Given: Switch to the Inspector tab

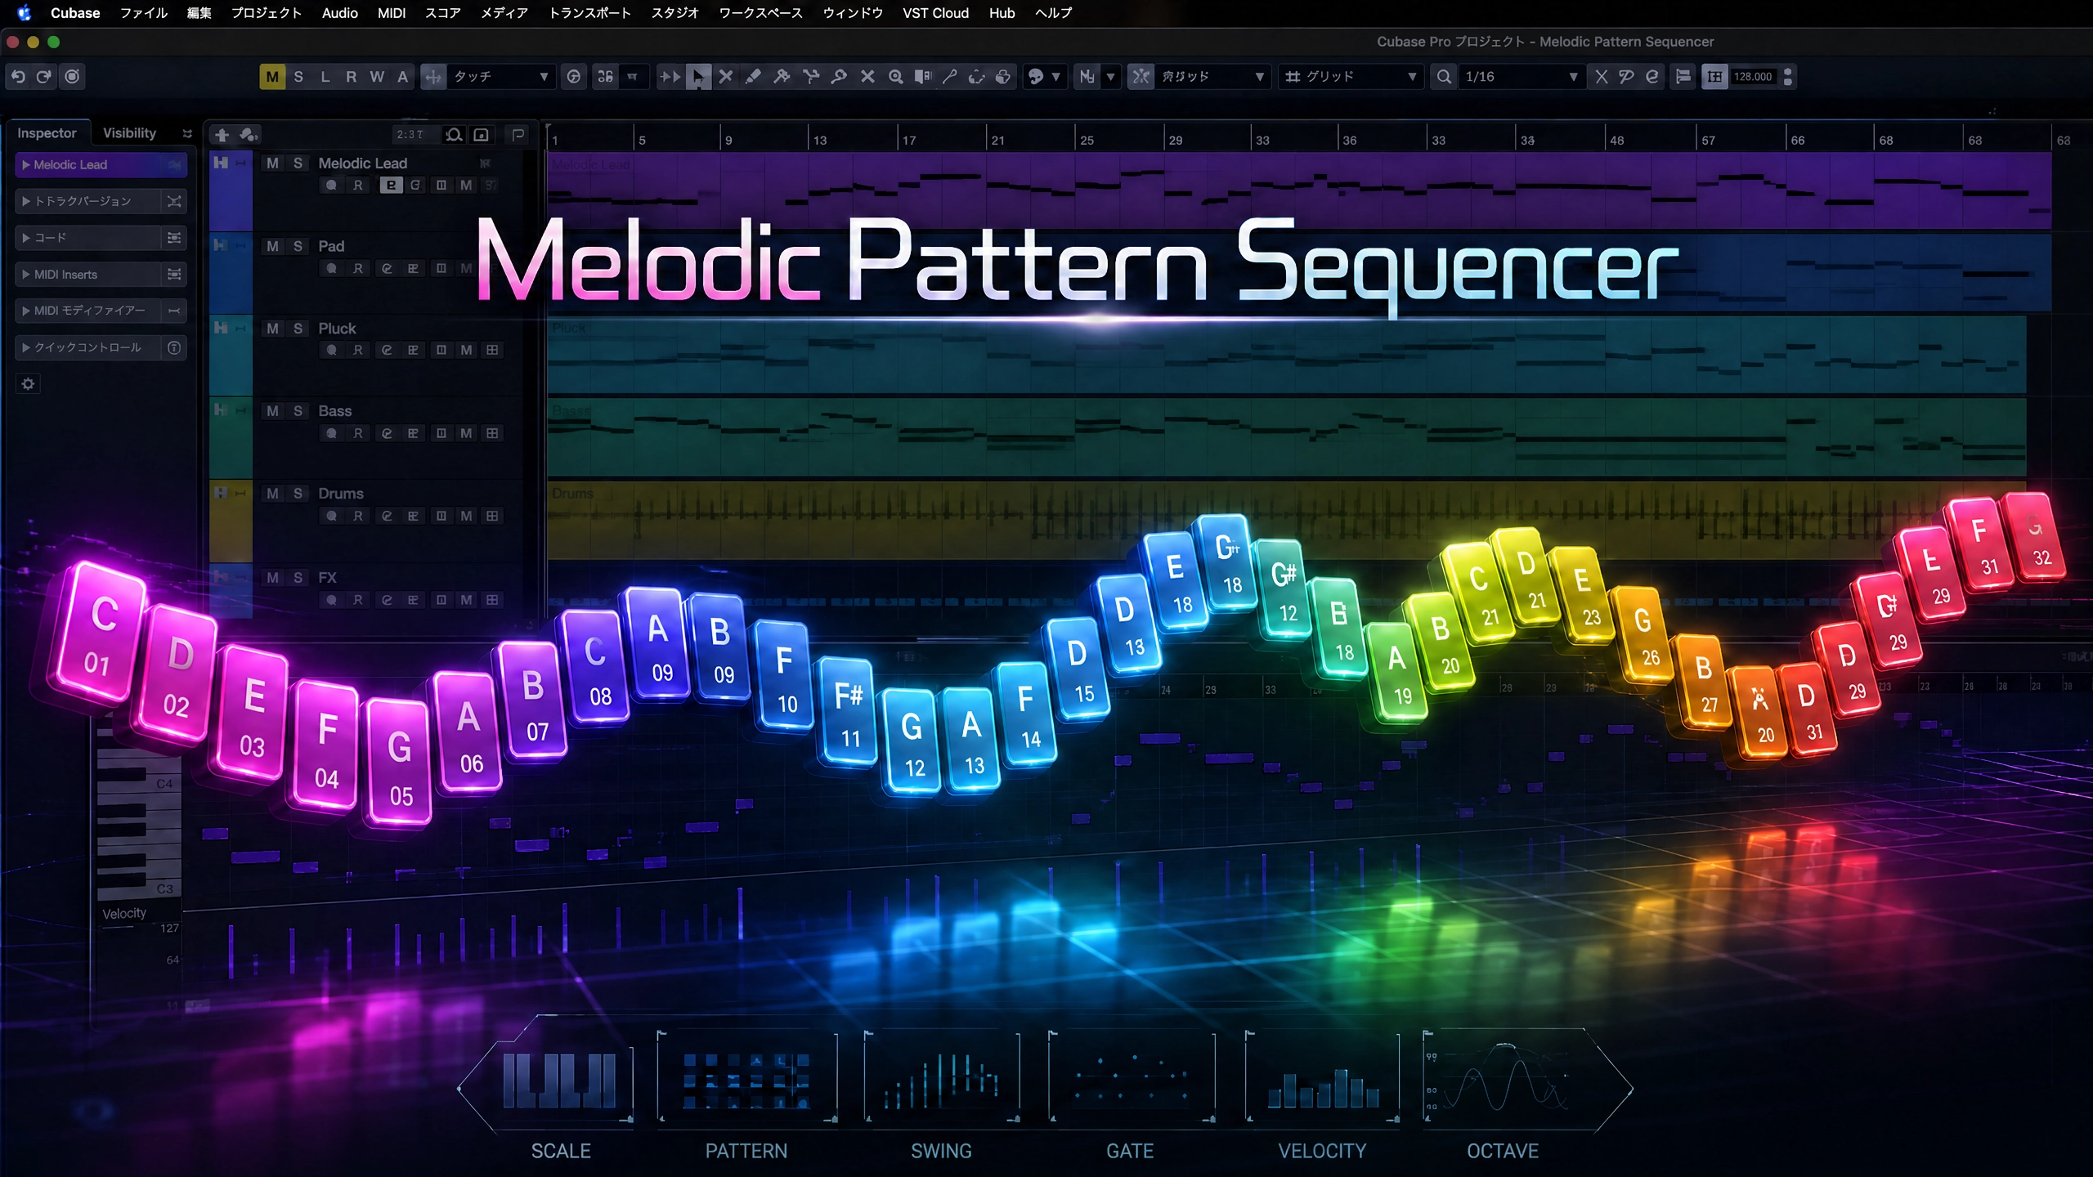Looking at the screenshot, I should tap(47, 133).
